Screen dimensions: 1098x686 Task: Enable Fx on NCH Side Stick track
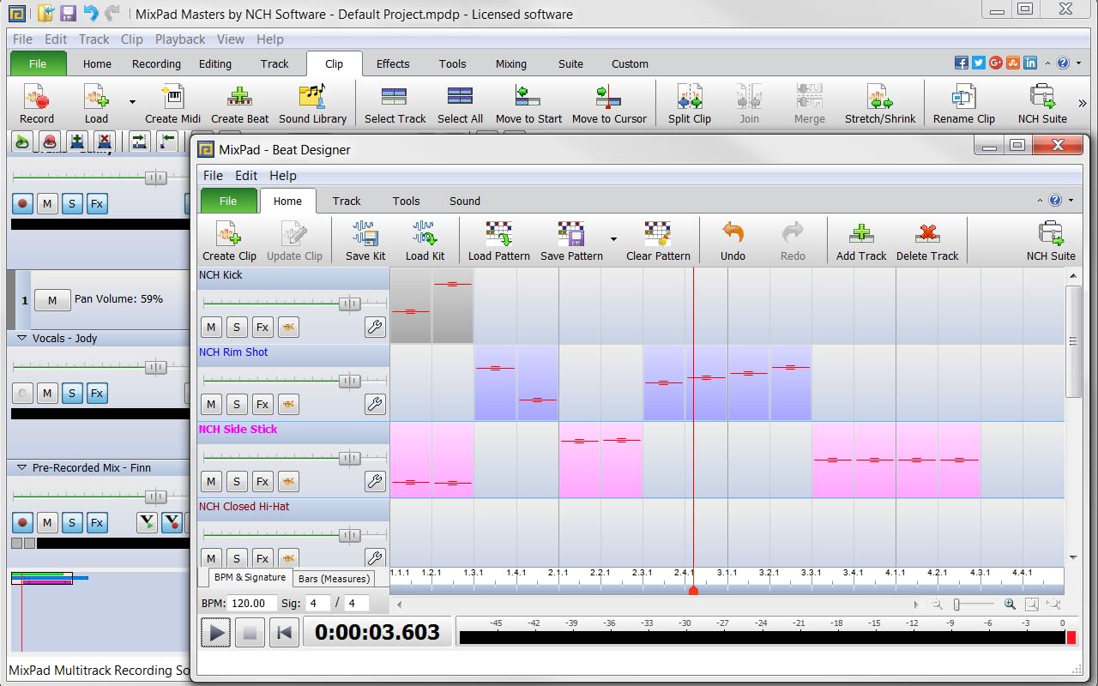[x=262, y=481]
